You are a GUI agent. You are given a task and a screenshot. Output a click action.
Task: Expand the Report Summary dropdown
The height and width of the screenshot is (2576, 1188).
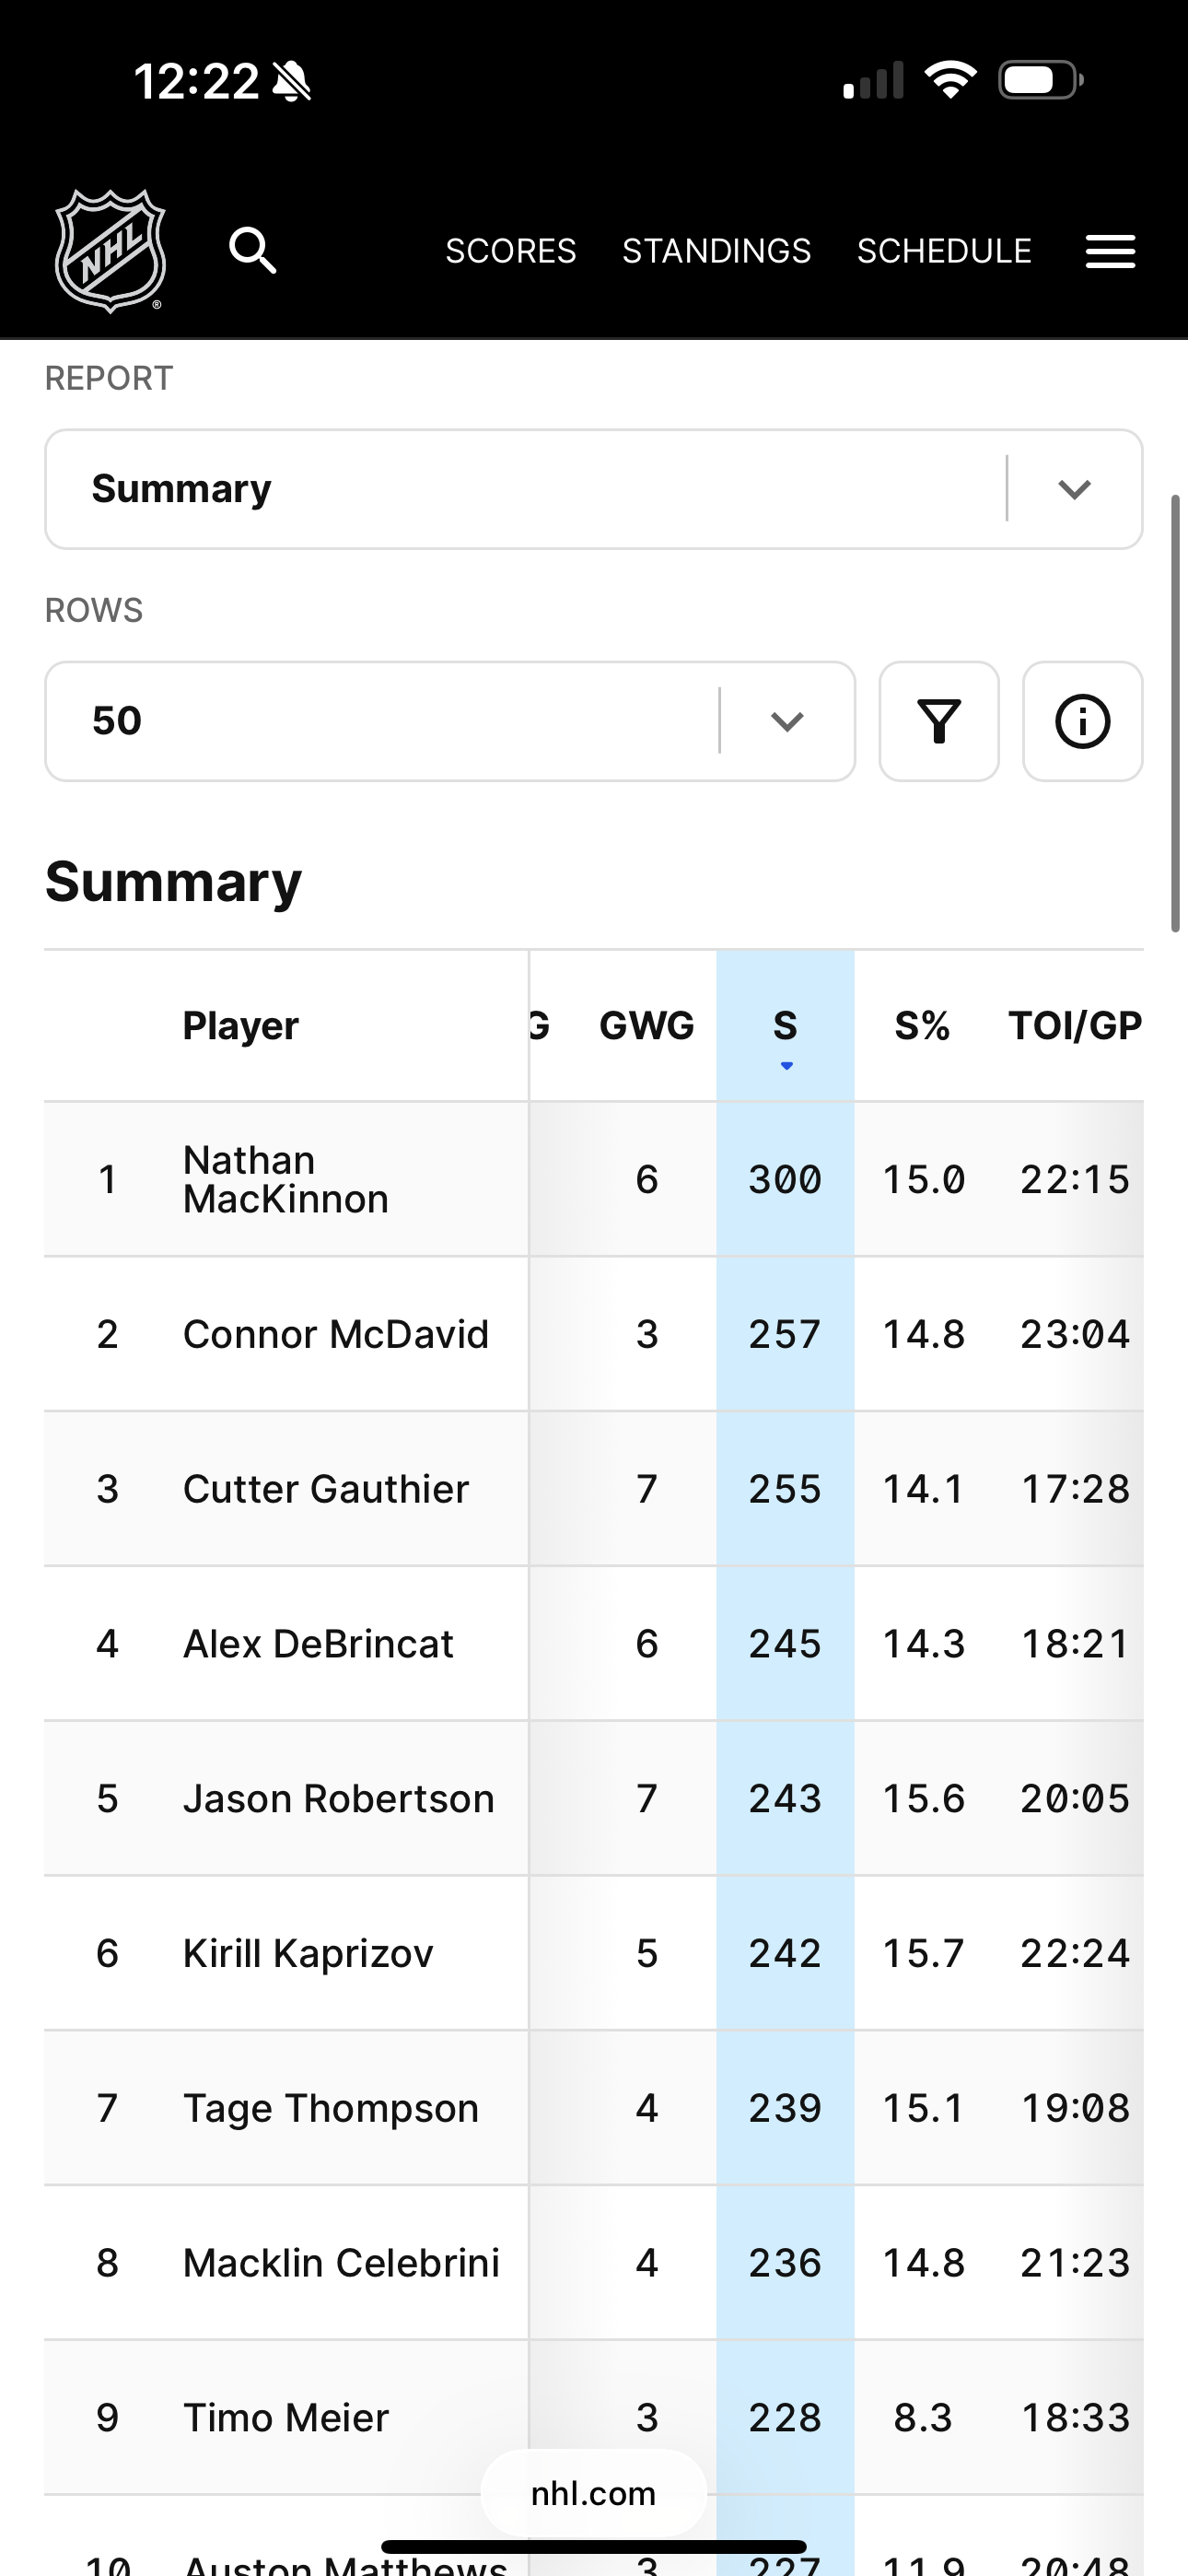[x=540, y=489]
